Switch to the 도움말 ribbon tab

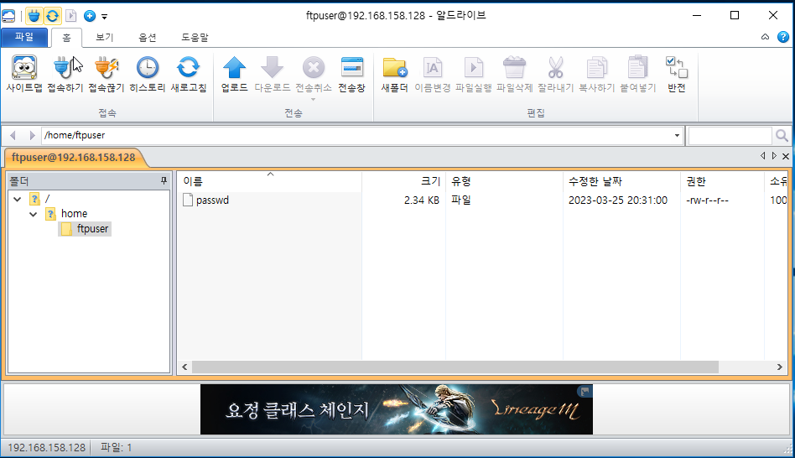pos(195,38)
